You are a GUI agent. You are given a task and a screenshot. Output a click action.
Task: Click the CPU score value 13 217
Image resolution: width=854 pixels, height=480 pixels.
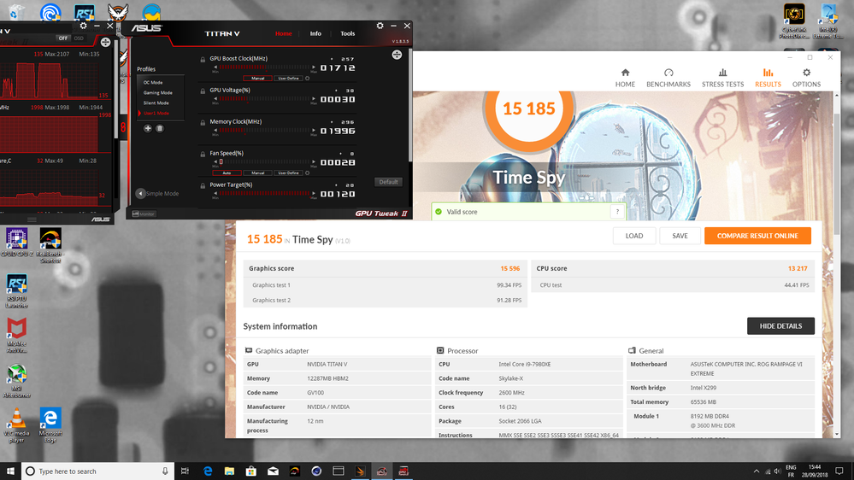[x=798, y=268]
